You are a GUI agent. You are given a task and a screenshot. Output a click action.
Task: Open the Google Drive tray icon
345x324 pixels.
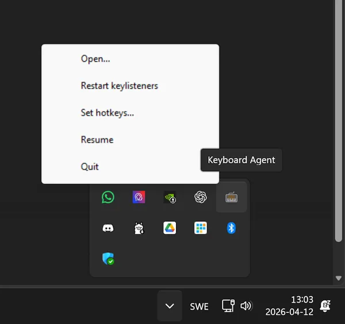[x=170, y=228]
